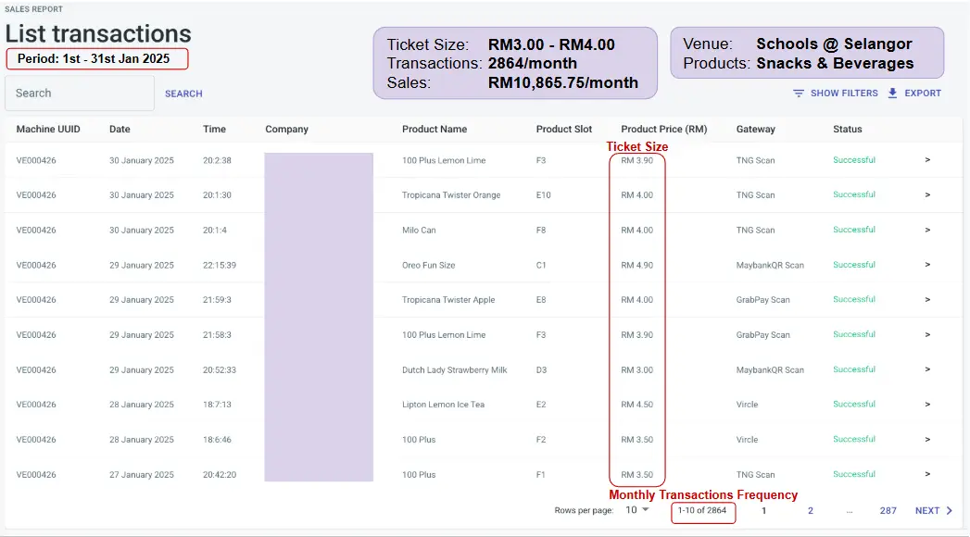Click the next page chevron icon
Image resolution: width=970 pixels, height=537 pixels.
coord(949,511)
